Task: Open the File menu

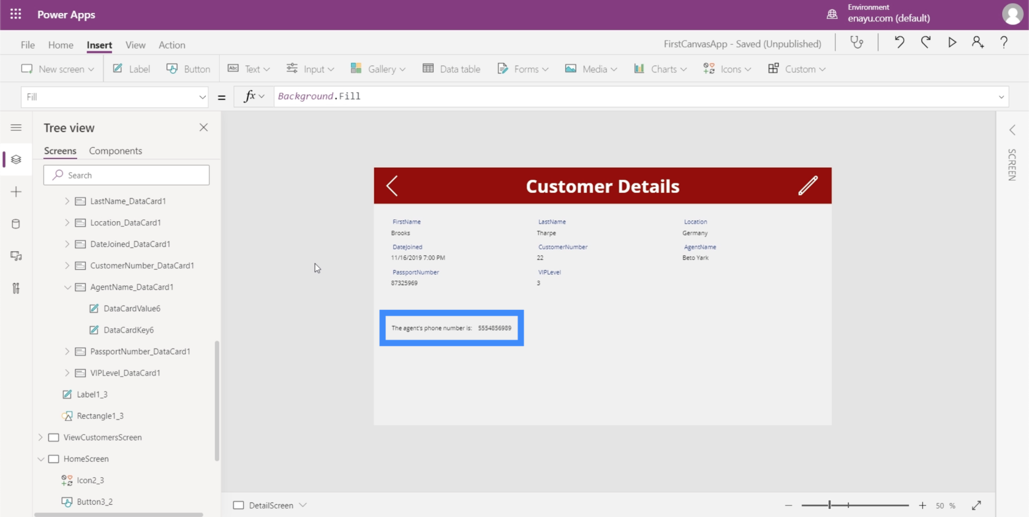Action: 28,45
